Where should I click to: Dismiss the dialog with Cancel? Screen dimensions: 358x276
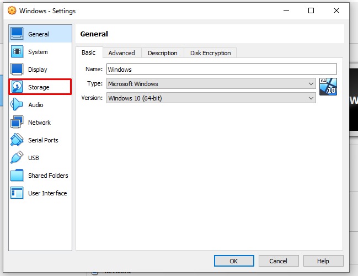279,261
